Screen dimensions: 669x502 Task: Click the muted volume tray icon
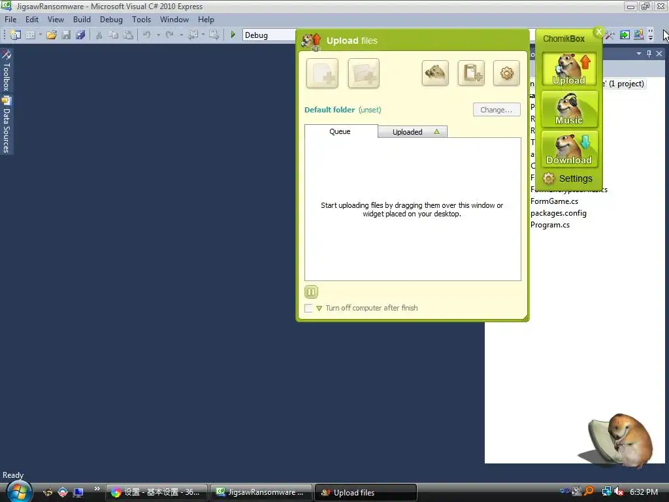coord(619,492)
